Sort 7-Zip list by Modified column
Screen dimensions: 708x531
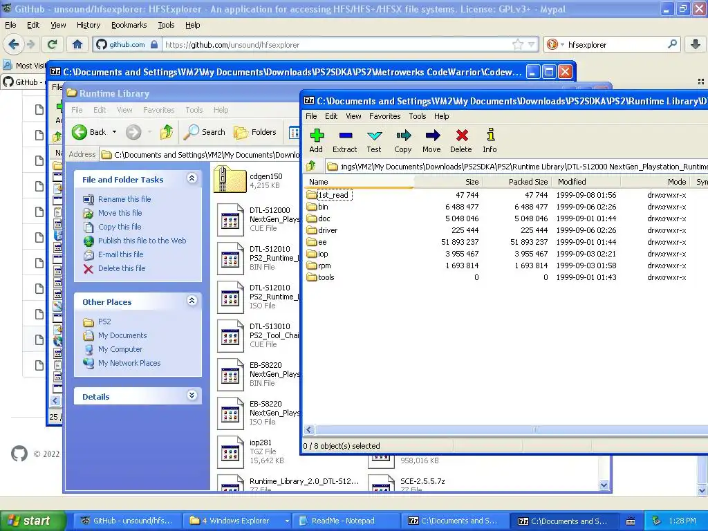(x=586, y=182)
